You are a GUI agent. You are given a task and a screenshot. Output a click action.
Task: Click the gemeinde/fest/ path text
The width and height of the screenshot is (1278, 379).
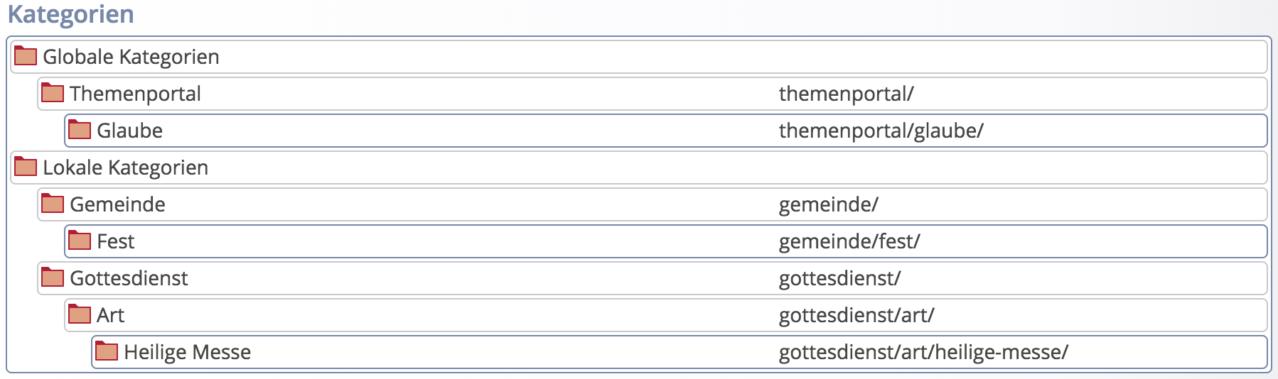tap(849, 241)
